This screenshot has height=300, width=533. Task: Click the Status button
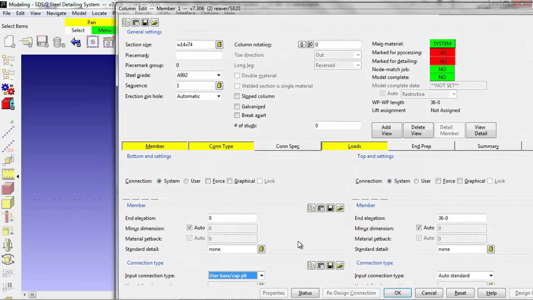pyautogui.click(x=305, y=293)
